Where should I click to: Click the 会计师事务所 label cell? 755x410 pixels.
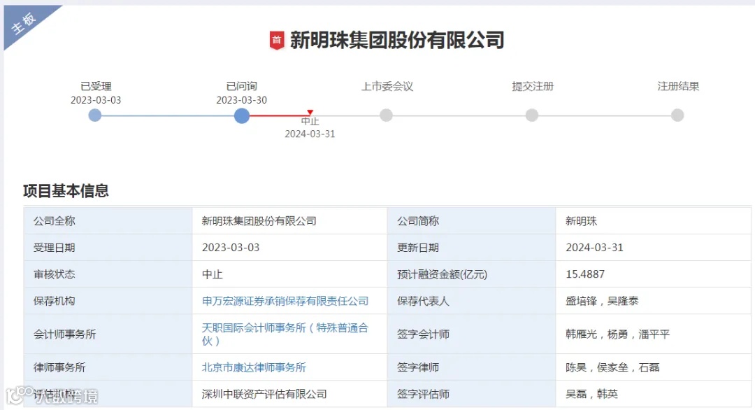(108, 334)
